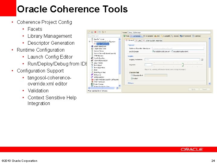Click the Name field containing Demo Coherence
Viewport: 217px width, 163px height.
tap(169, 32)
